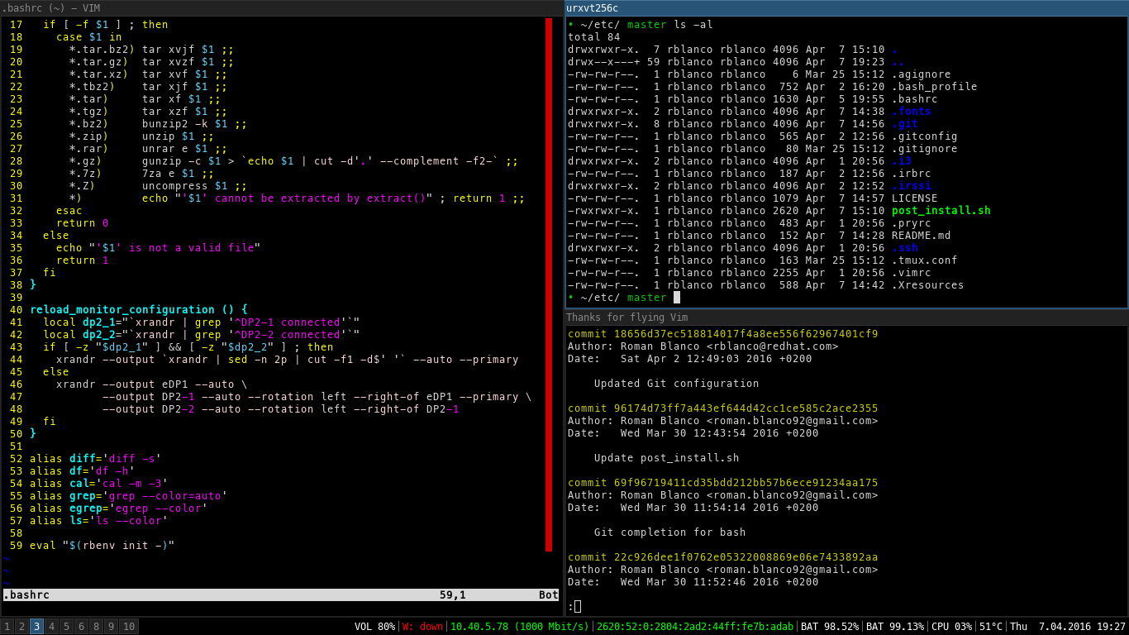
Task: Click .git directory in ls output
Action: [905, 124]
